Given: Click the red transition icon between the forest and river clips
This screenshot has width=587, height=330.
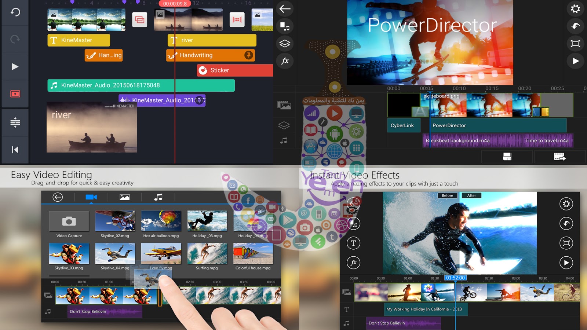Looking at the screenshot, I should click(140, 20).
